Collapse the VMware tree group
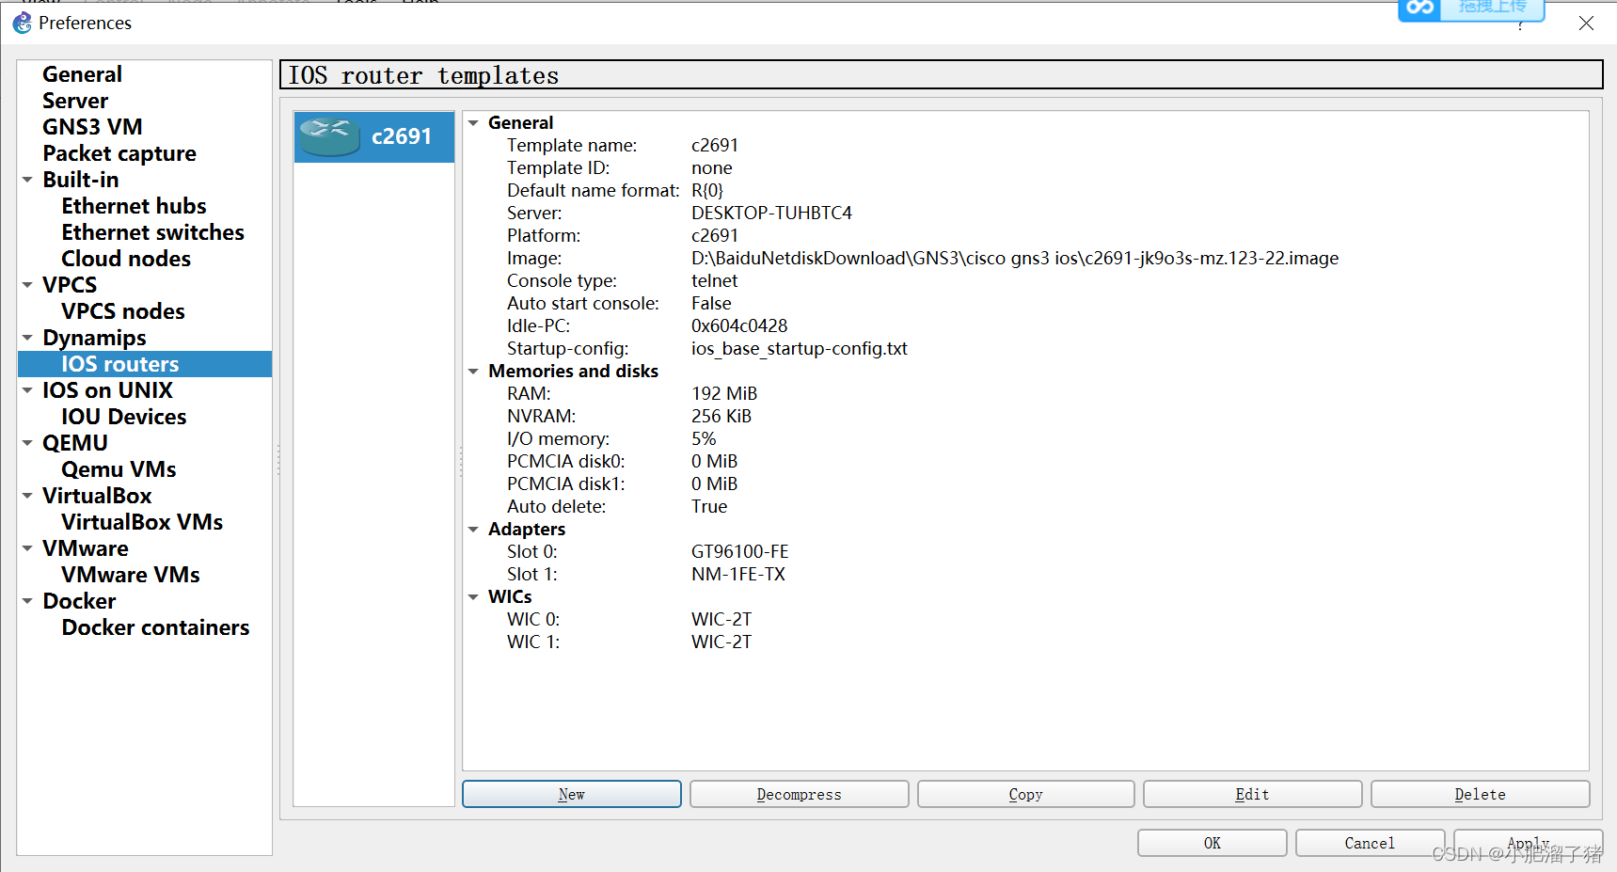1617x872 pixels. tap(27, 548)
